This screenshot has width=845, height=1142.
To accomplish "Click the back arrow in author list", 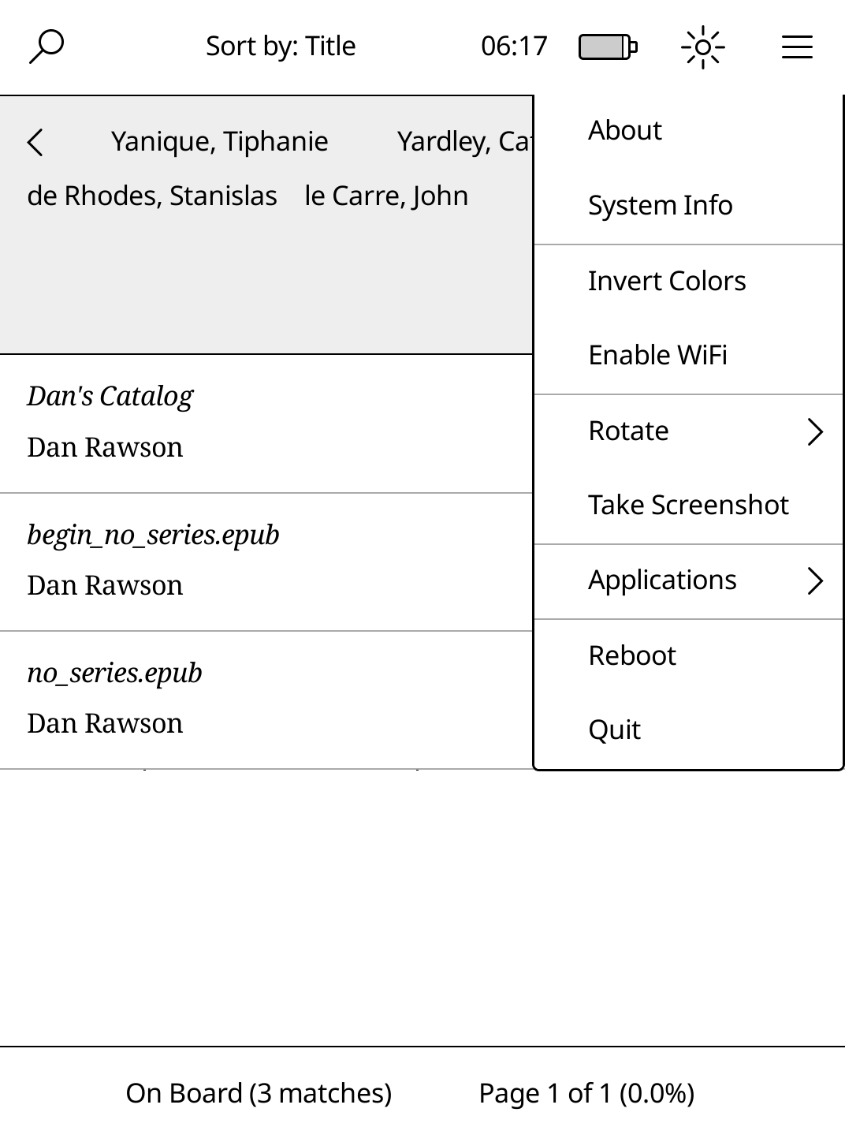I will coord(35,143).
